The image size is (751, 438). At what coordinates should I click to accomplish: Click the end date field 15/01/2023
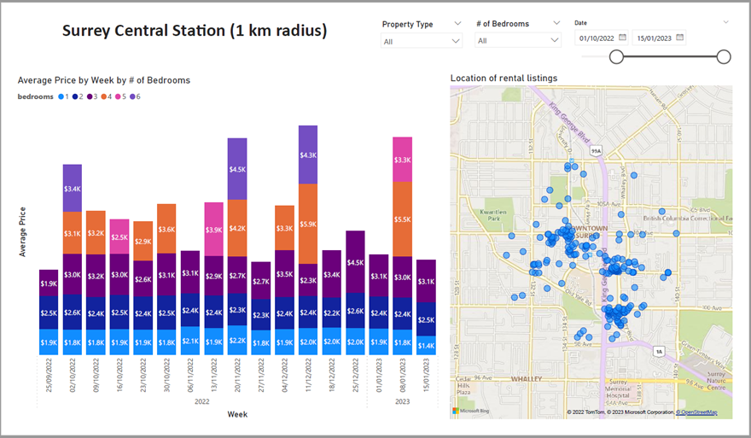click(x=654, y=38)
